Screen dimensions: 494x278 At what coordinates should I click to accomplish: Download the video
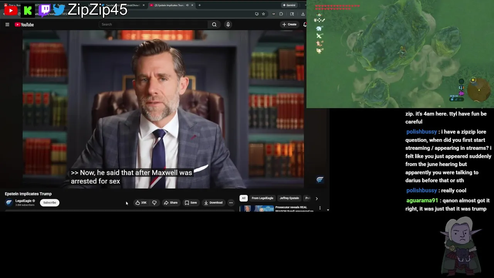point(213,203)
